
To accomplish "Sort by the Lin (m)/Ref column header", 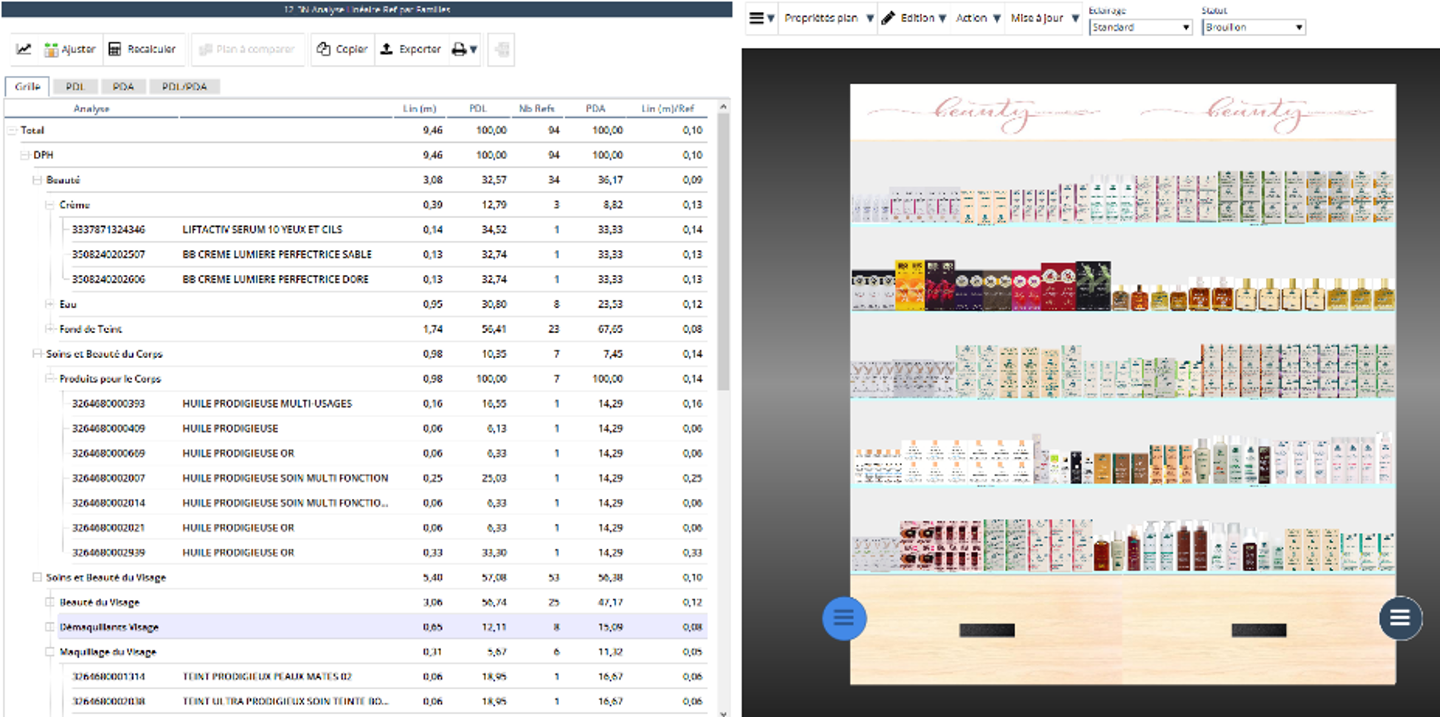I will coord(667,108).
